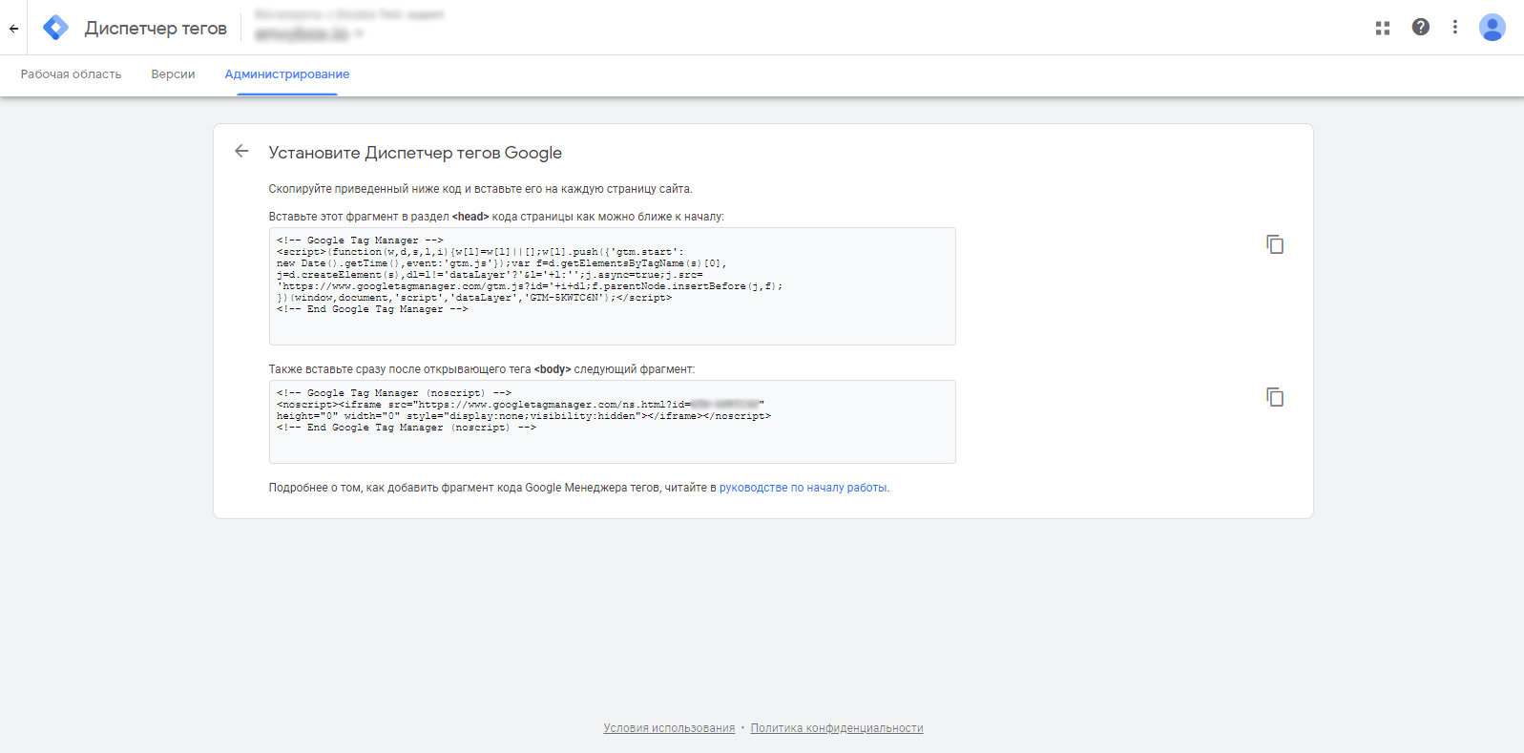Open the three-dot more options menu
This screenshot has height=753, width=1524.
click(1454, 28)
